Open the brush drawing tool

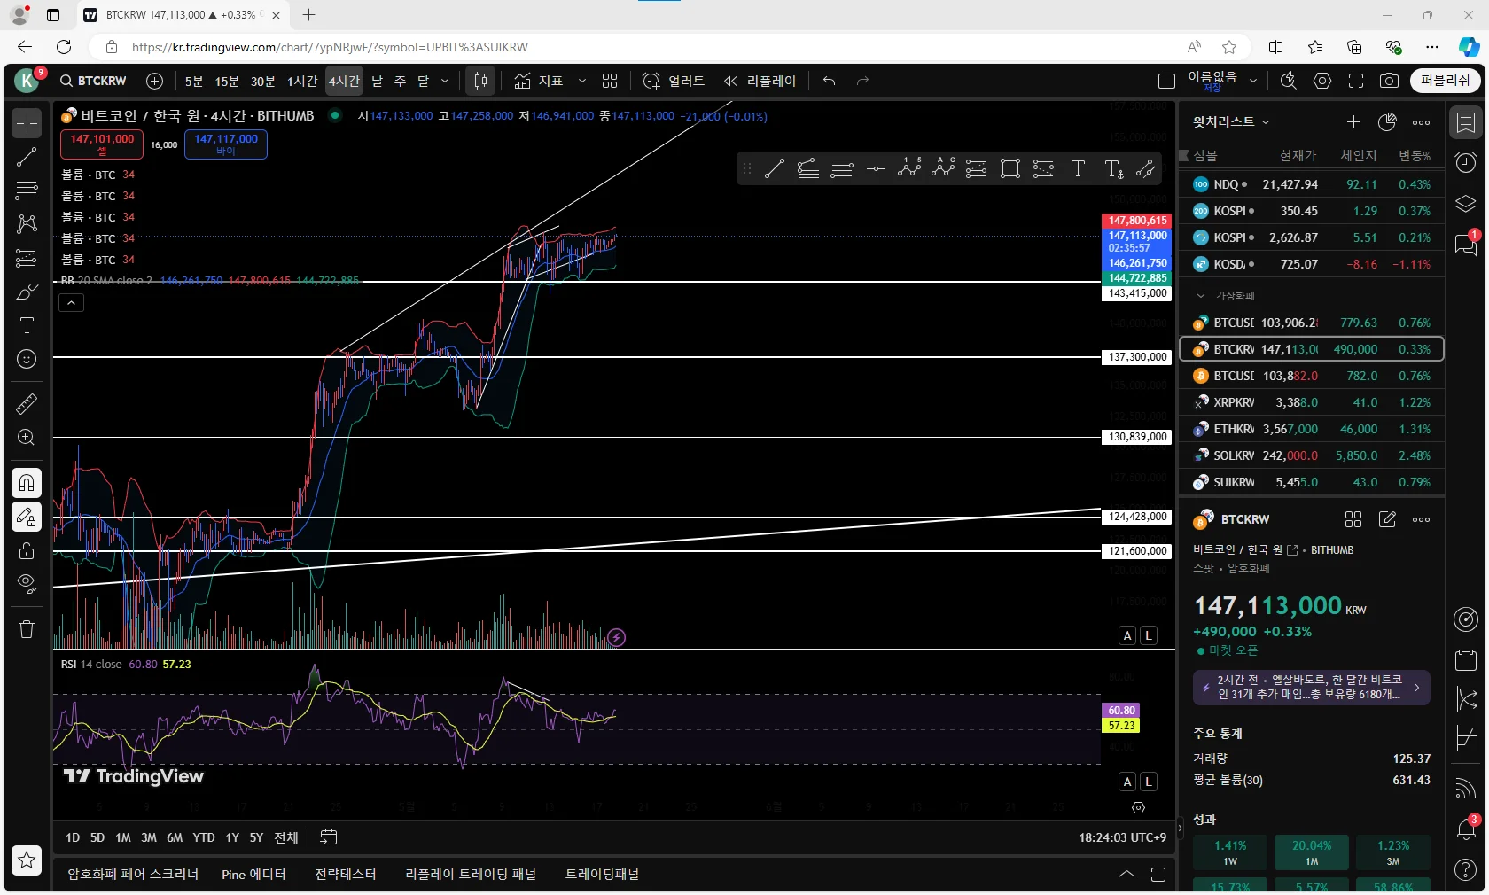click(27, 292)
